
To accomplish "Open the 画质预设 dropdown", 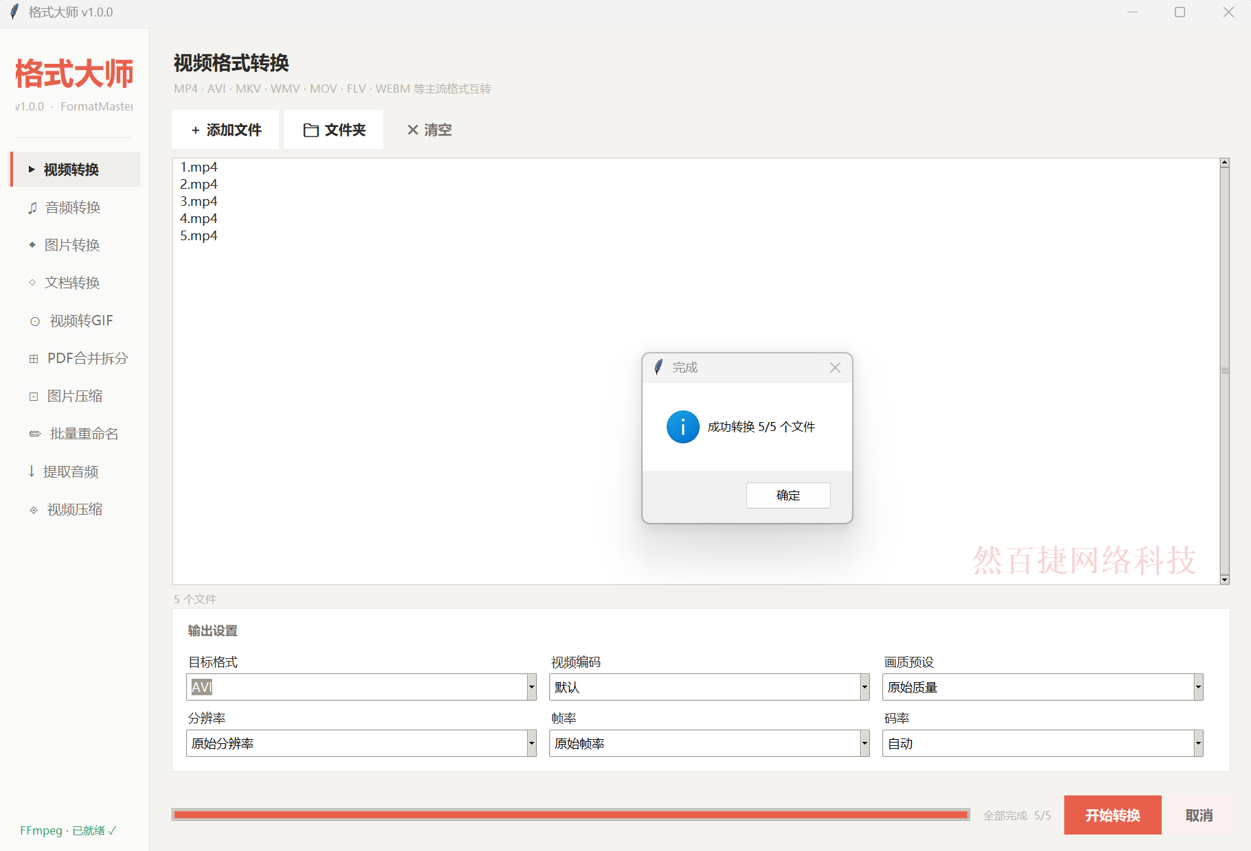I will 1198,687.
